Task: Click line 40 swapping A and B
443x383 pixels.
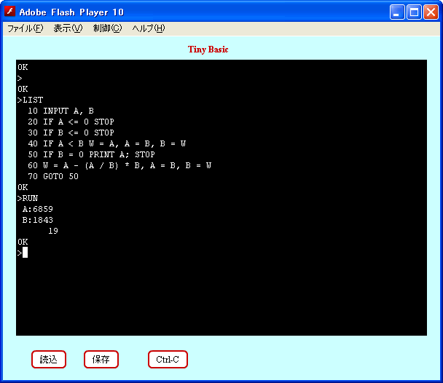Action: click(107, 143)
